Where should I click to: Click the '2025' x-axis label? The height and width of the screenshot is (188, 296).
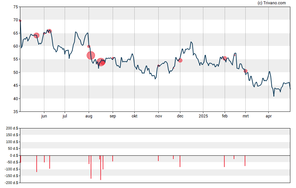coord(203,116)
